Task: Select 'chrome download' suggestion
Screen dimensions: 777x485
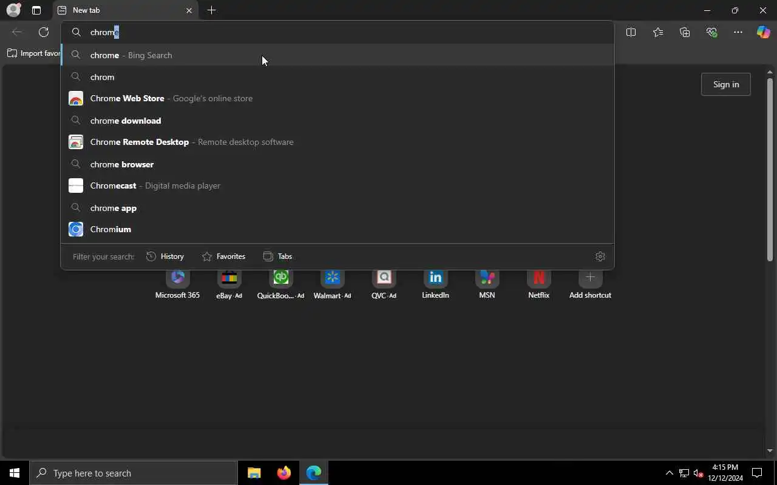Action: pos(337,121)
